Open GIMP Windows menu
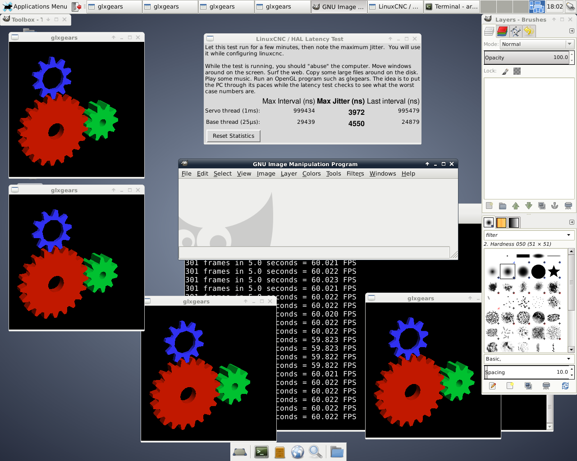The height and width of the screenshot is (461, 577). point(383,174)
